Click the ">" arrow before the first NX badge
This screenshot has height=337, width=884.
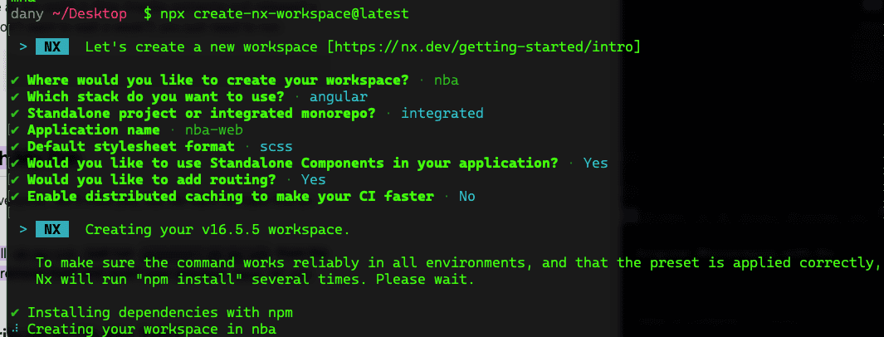(x=22, y=47)
